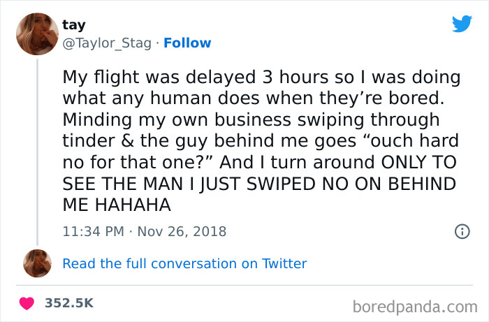Like the tweet with the heart icon

27,303
